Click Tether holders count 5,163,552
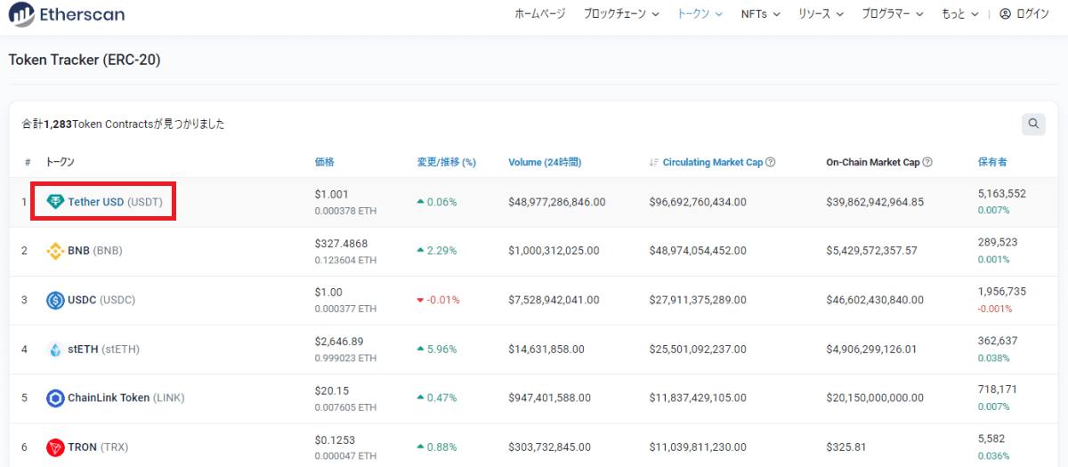Viewport: 1068px width, 467px height. pos(1002,193)
